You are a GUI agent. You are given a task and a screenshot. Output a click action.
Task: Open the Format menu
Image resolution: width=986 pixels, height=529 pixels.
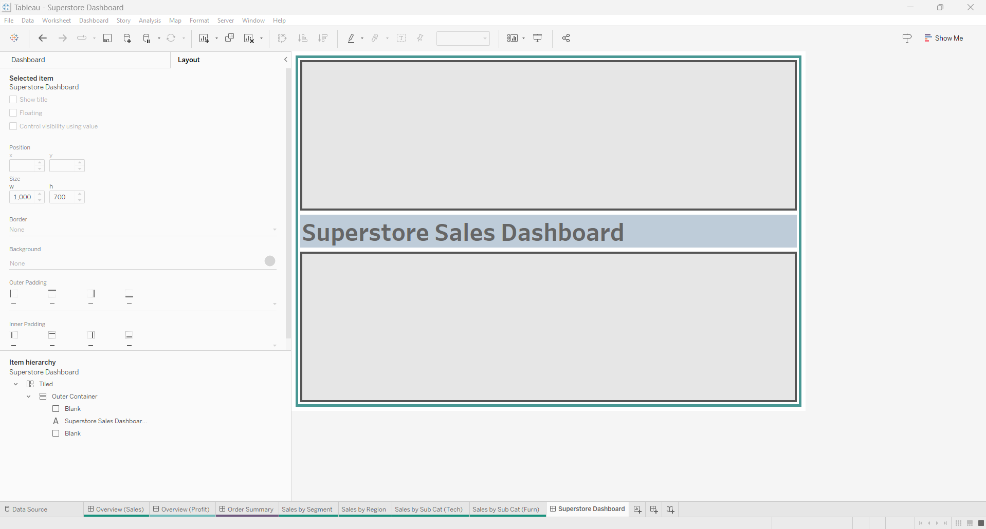tap(199, 21)
